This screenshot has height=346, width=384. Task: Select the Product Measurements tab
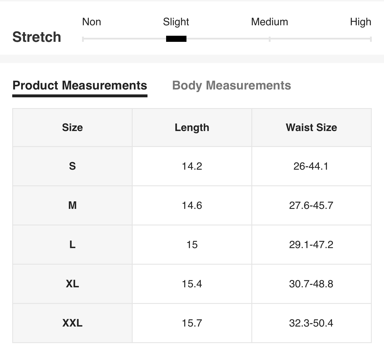coord(80,86)
